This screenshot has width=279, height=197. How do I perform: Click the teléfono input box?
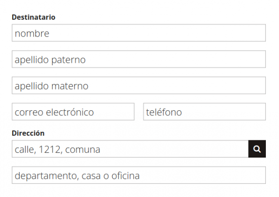click(x=204, y=112)
